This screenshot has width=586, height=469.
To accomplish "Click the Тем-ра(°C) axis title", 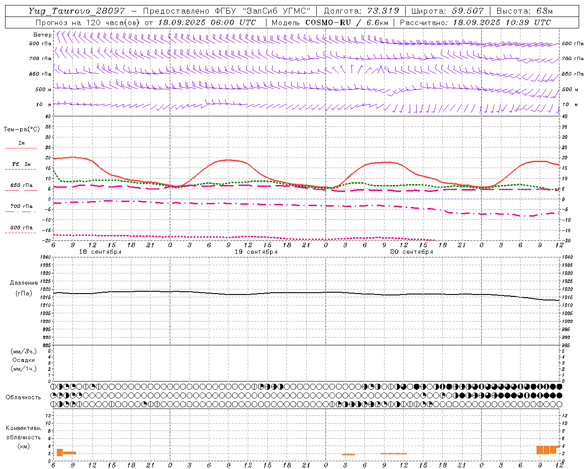I will point(22,130).
